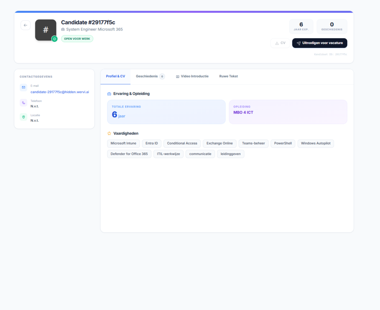Select the Microsoft Intune skill tag
Screen dimensions: 380x310
coord(123,143)
